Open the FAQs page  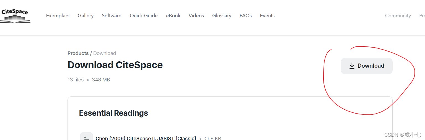click(x=246, y=16)
